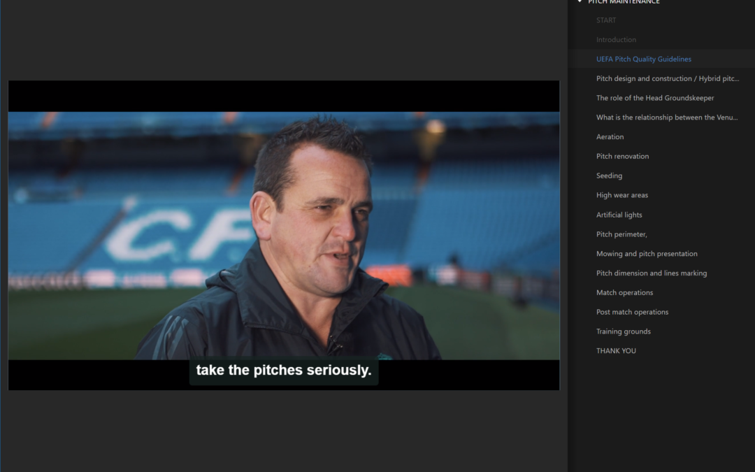Click the video of the groundskeeper interview

283,235
